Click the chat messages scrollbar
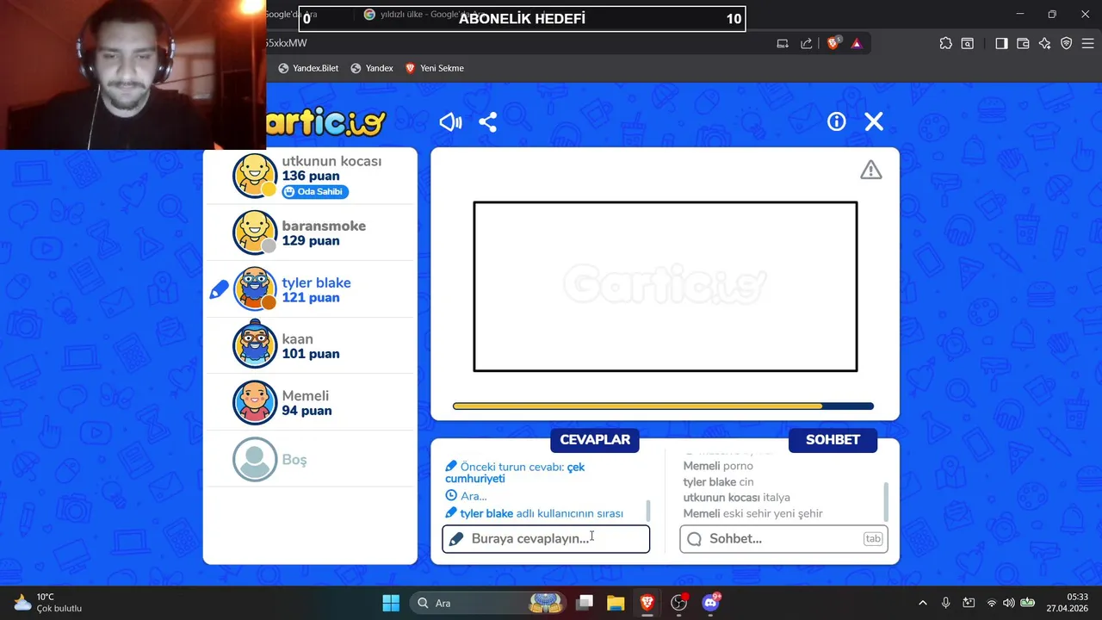The image size is (1102, 620). [x=885, y=501]
